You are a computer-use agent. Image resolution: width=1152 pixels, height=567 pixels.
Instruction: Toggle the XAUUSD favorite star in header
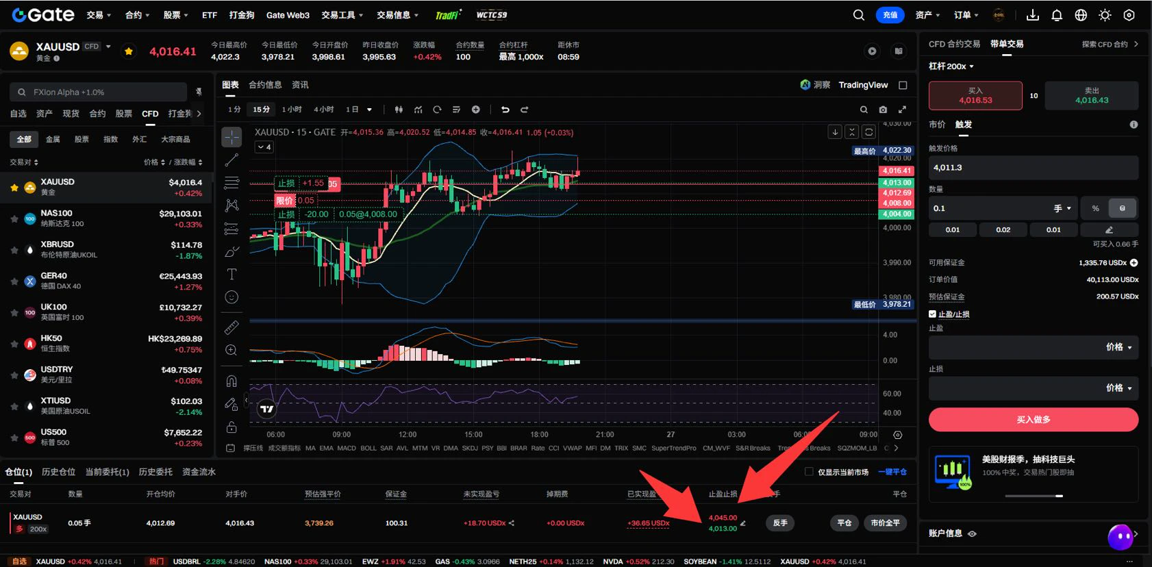point(128,51)
